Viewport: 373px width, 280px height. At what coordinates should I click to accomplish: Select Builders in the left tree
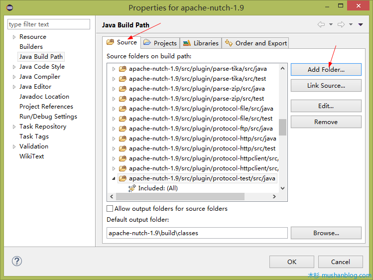(x=31, y=47)
